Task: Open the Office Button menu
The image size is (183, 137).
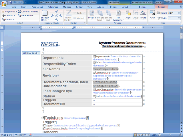Action: click(x=4, y=4)
